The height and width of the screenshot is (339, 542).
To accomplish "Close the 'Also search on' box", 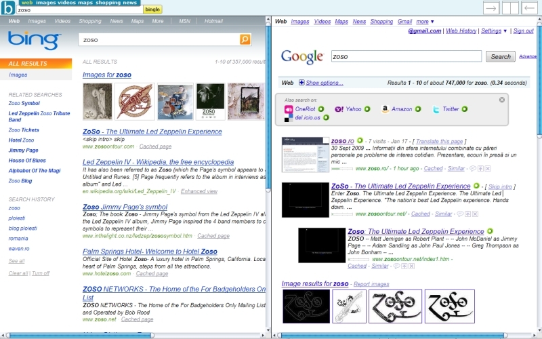I will 502,100.
